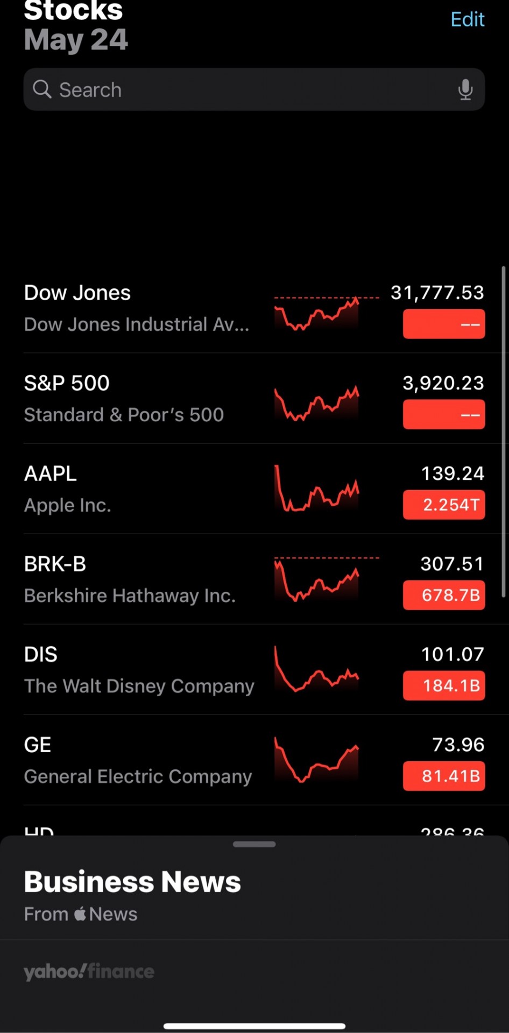
Task: Select The Walt Disney Company row
Action: (254, 669)
